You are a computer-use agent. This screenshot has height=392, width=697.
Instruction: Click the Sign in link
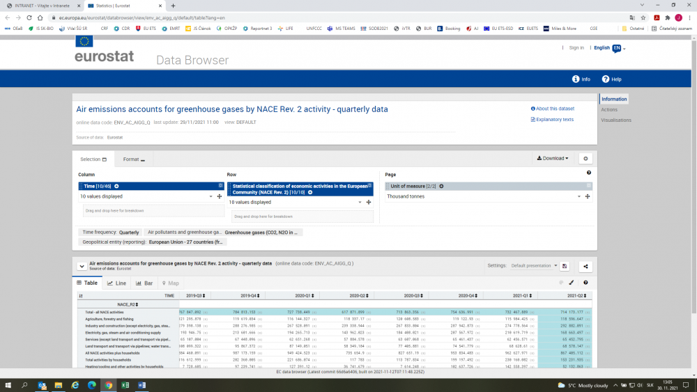click(x=576, y=48)
